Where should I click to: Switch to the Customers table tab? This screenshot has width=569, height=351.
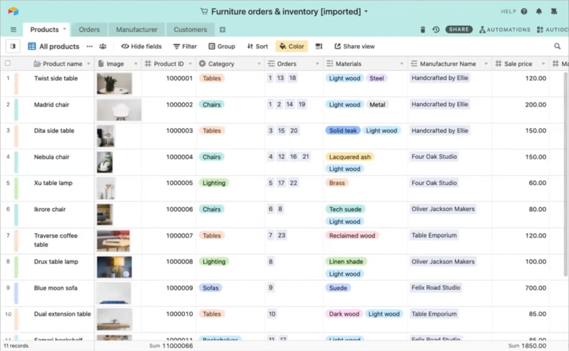pos(190,29)
